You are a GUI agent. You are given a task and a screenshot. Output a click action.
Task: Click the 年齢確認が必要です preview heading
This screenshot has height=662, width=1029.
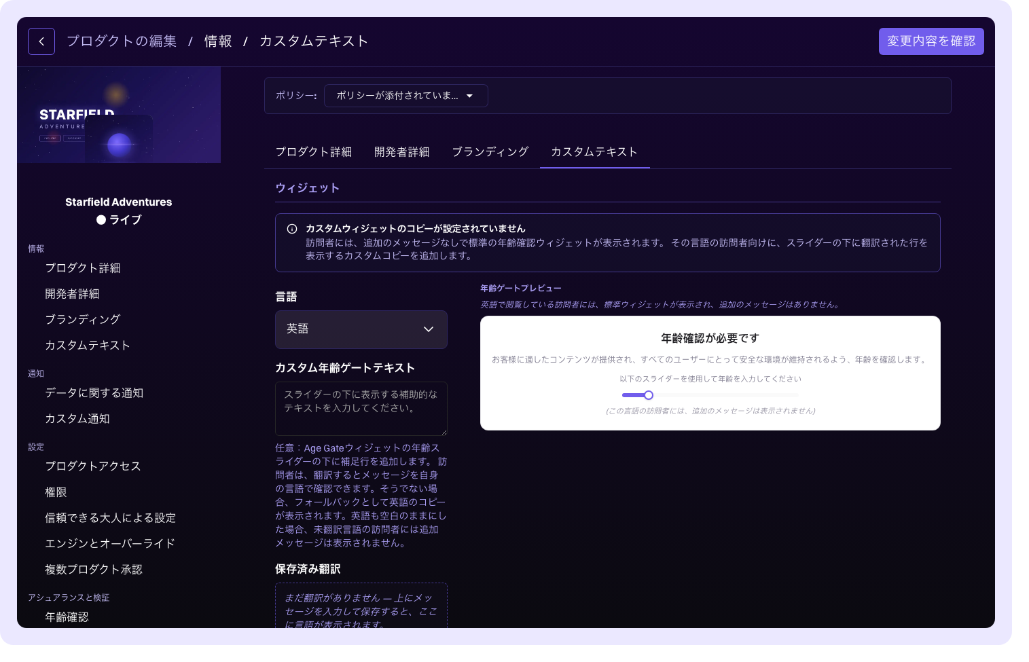(x=710, y=338)
